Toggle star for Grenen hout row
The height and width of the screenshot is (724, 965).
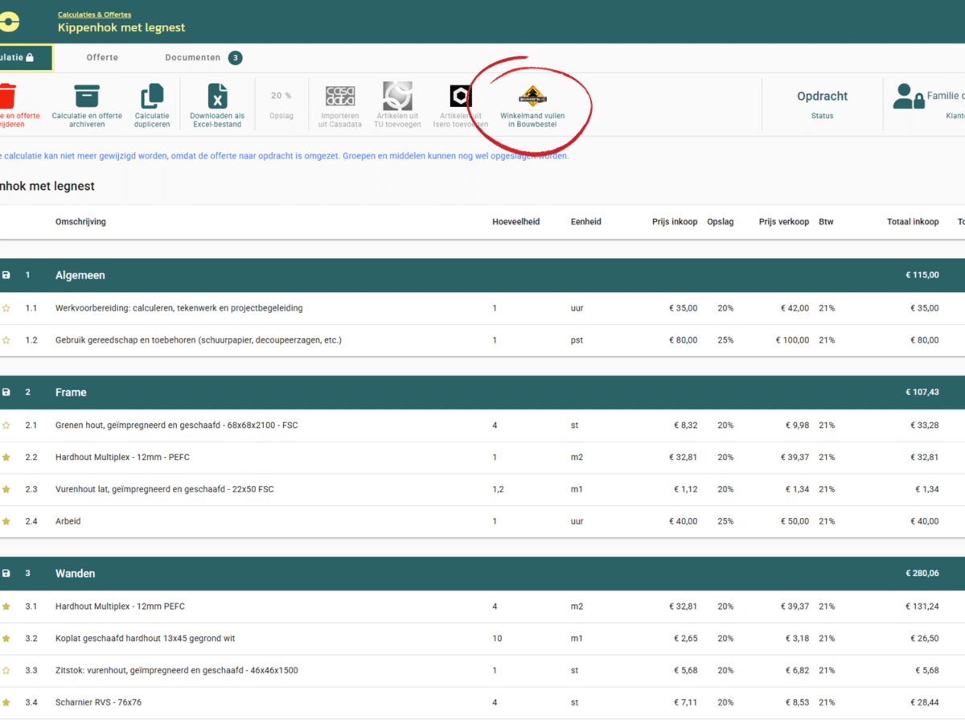[6, 425]
